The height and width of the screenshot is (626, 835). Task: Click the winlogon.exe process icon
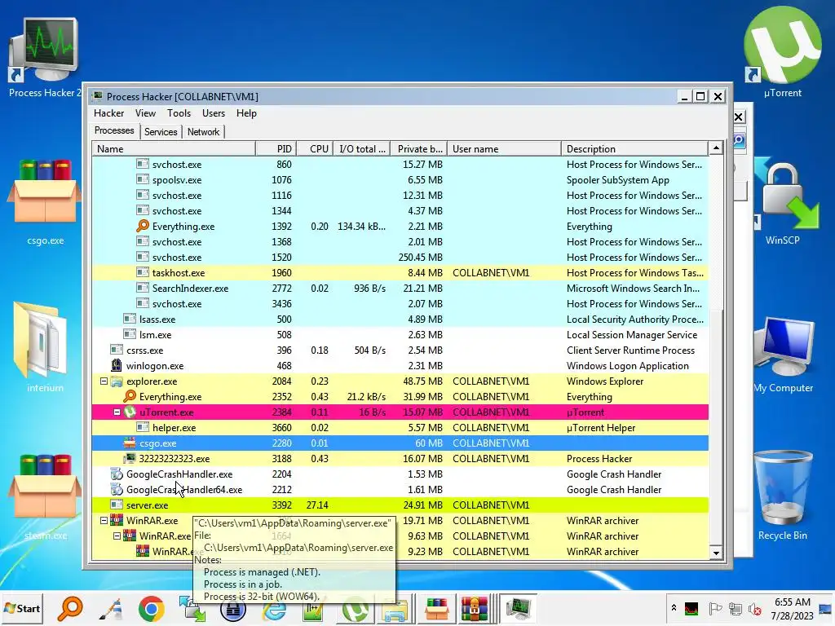[x=117, y=366]
